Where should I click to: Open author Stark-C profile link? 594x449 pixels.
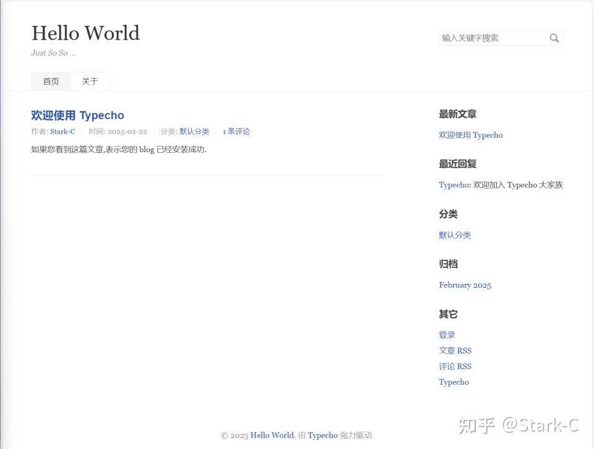click(62, 131)
